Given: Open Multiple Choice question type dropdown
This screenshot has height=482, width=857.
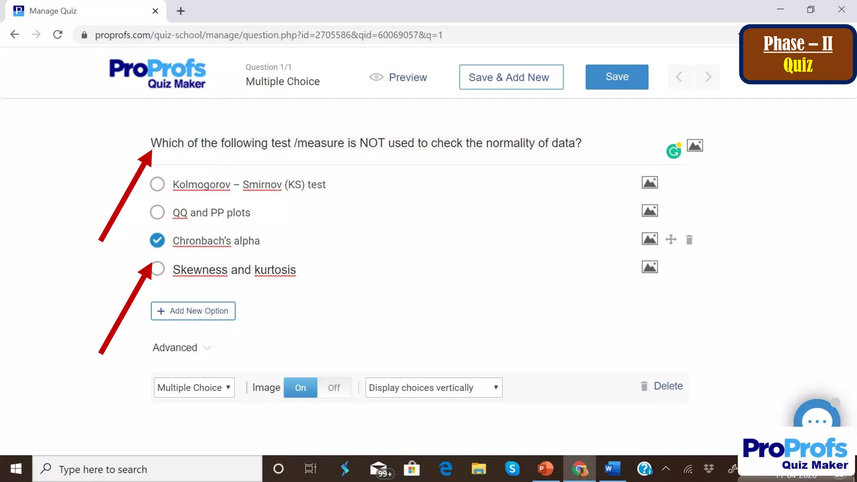Looking at the screenshot, I should click(x=194, y=387).
